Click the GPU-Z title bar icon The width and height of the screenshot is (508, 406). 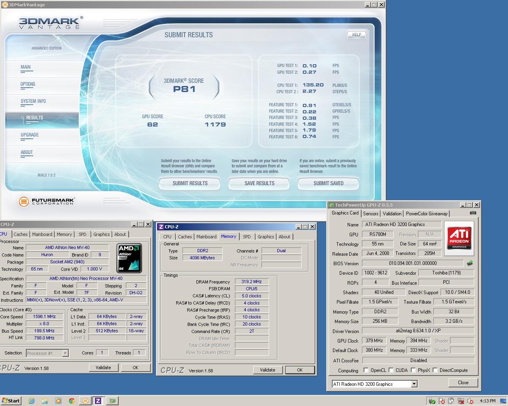coord(331,205)
